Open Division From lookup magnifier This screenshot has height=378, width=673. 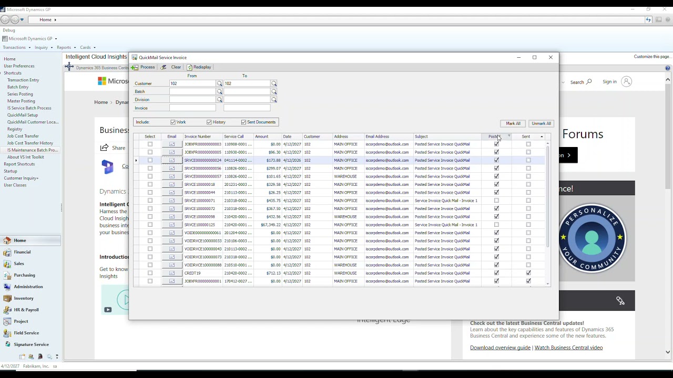220,100
